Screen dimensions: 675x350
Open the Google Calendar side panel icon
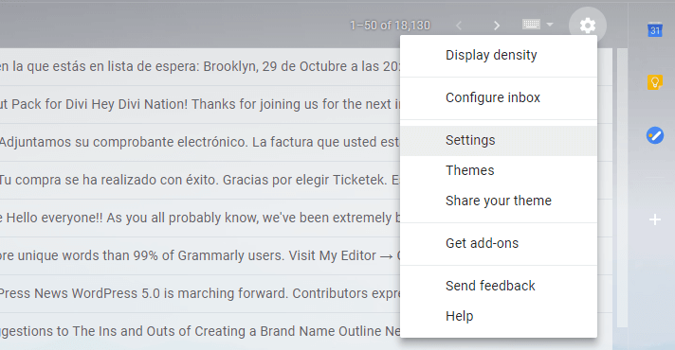[x=655, y=29]
